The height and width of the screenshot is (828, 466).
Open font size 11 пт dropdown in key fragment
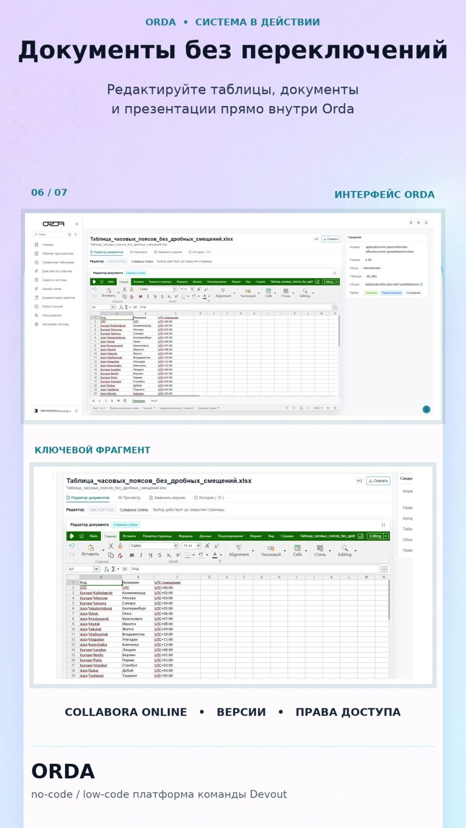199,546
